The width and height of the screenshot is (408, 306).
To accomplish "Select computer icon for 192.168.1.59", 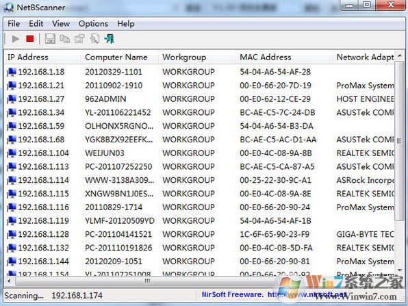I will click(x=12, y=126).
